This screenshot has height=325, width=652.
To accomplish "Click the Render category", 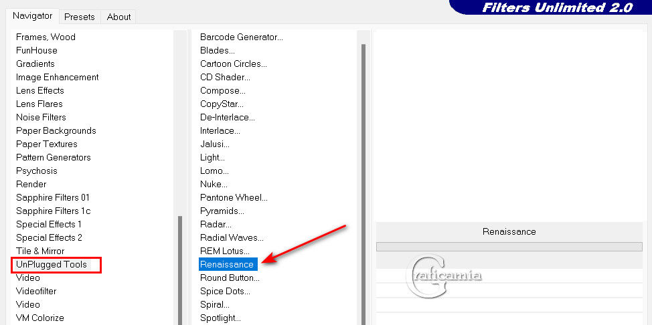I will click(31, 184).
